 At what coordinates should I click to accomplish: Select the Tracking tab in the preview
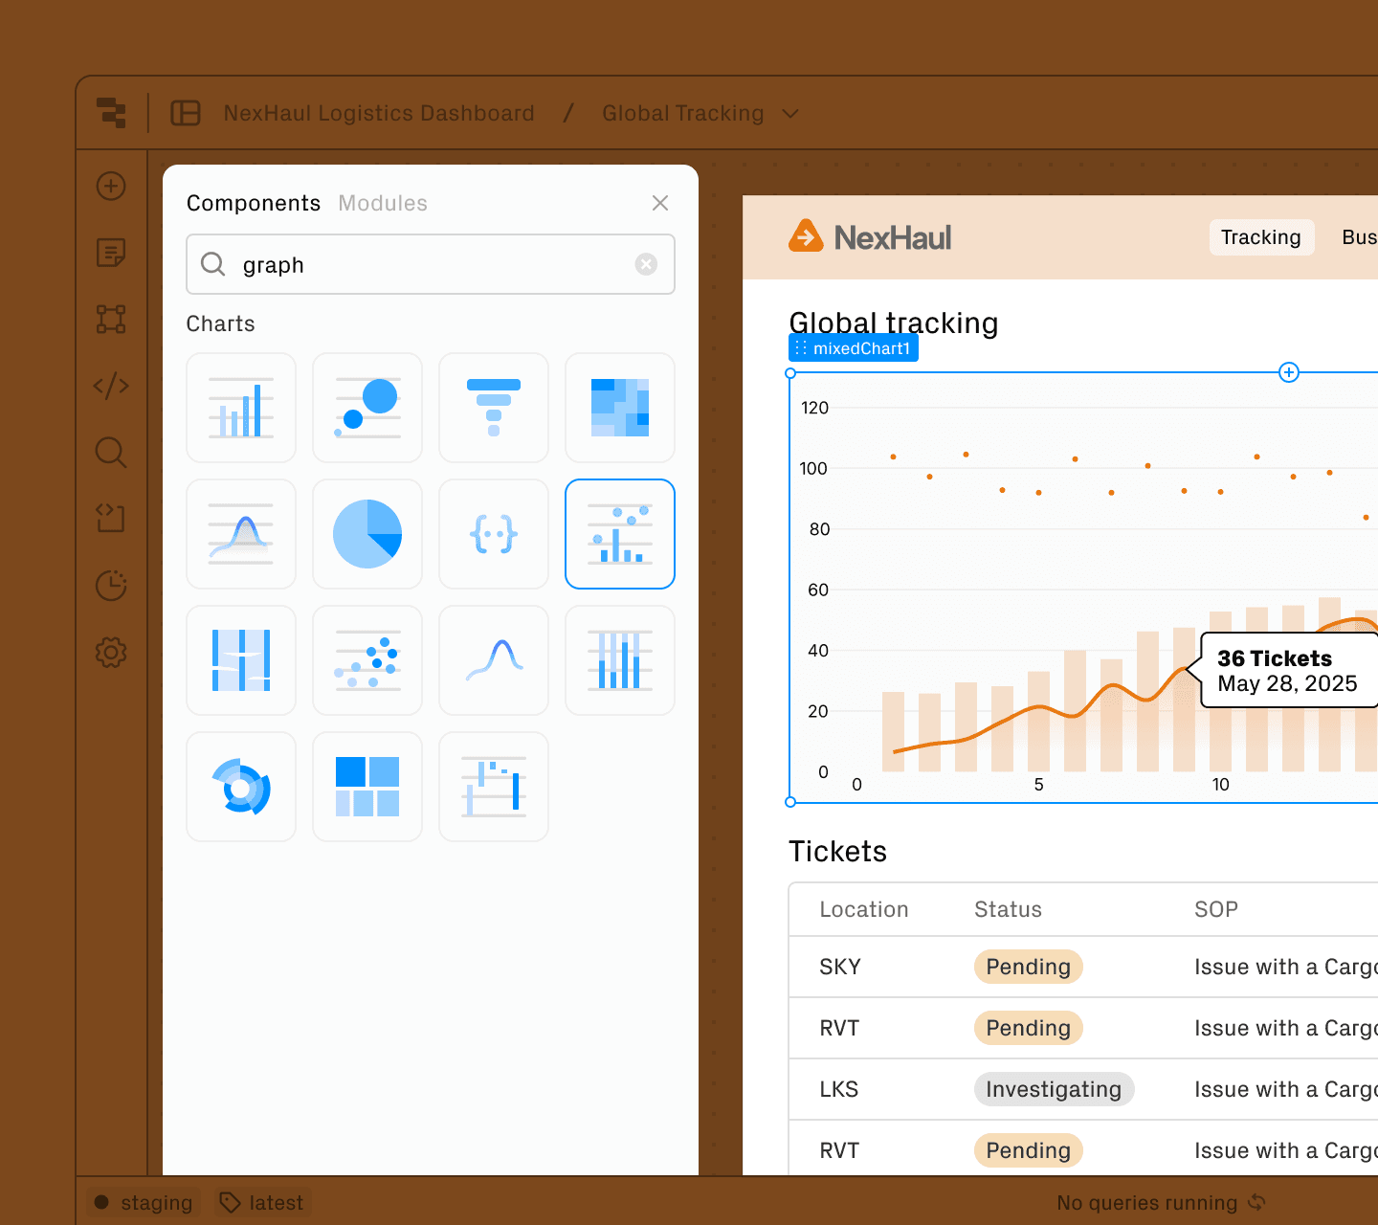point(1261,237)
